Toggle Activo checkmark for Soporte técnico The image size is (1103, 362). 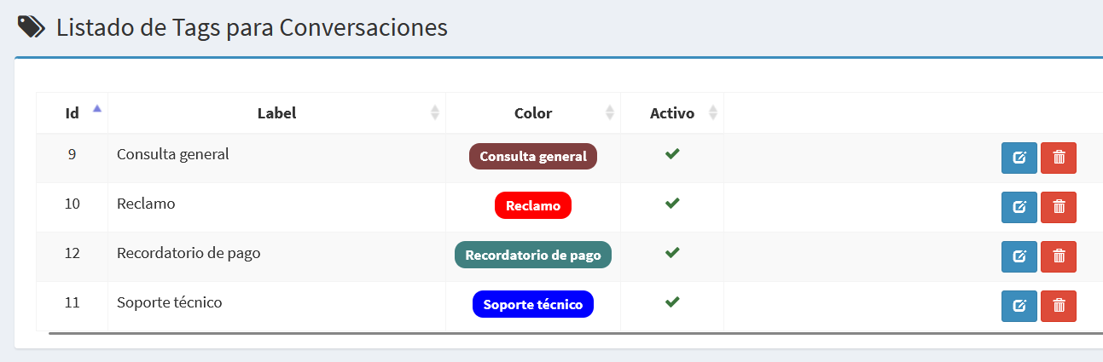pos(672,302)
